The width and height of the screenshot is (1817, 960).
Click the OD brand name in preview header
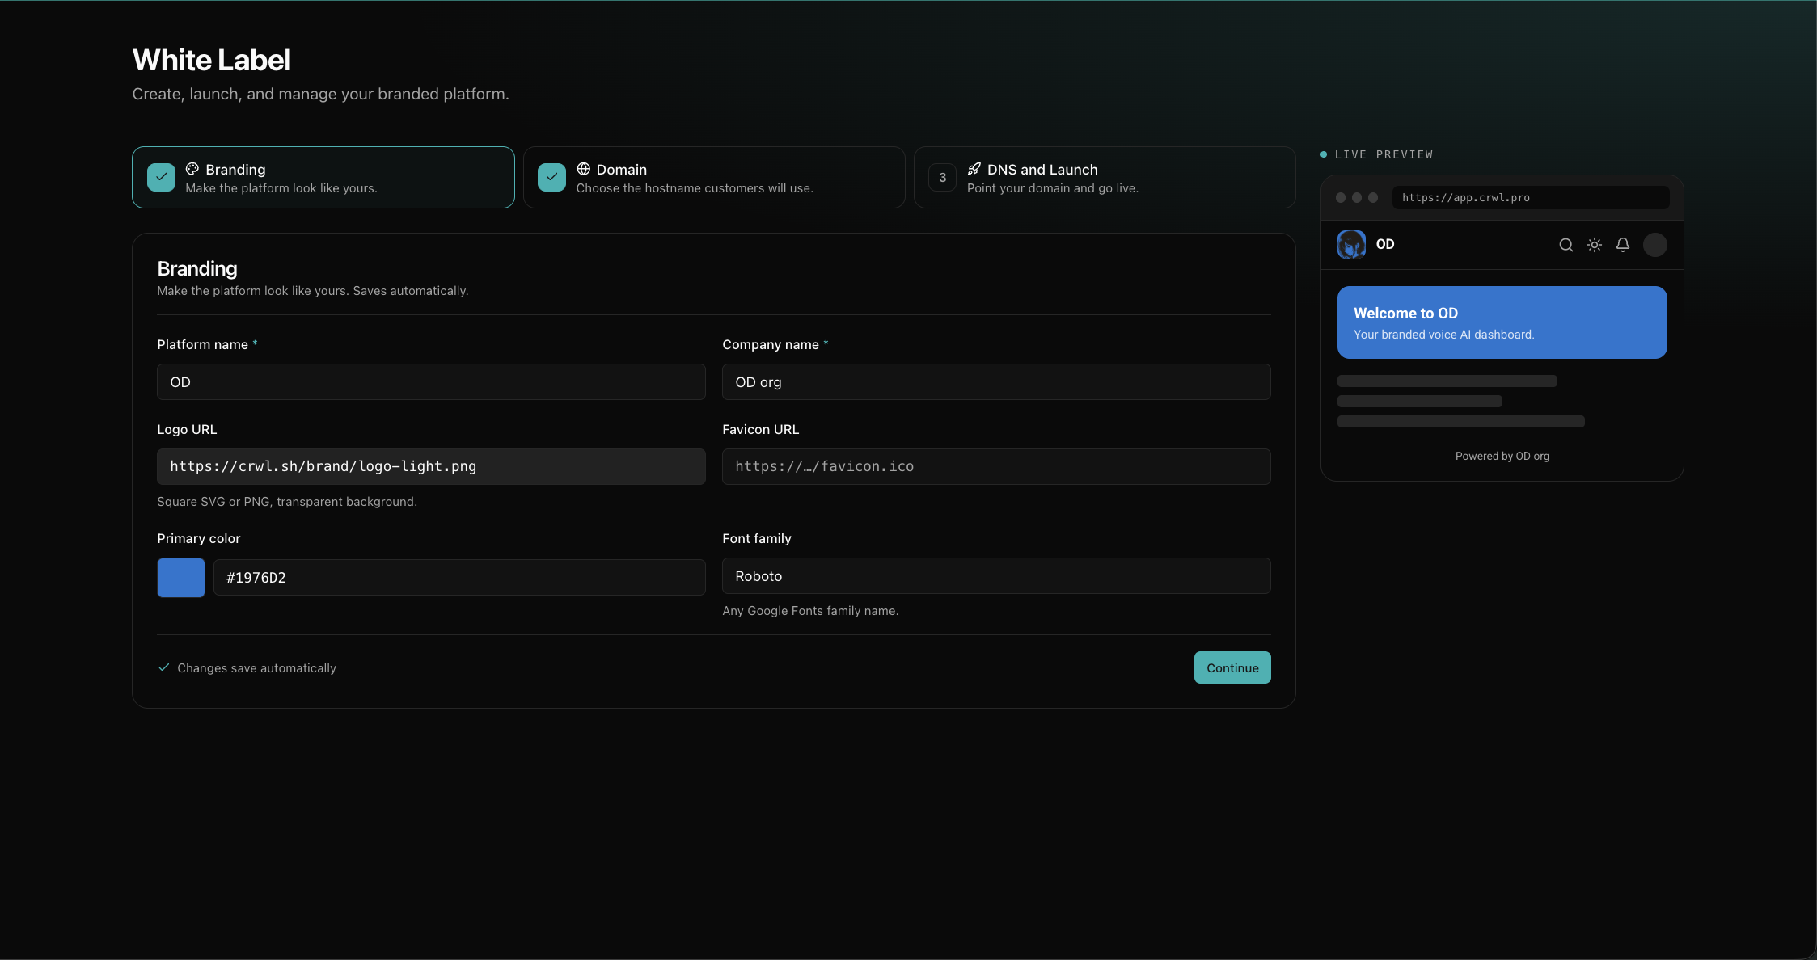pyautogui.click(x=1384, y=244)
